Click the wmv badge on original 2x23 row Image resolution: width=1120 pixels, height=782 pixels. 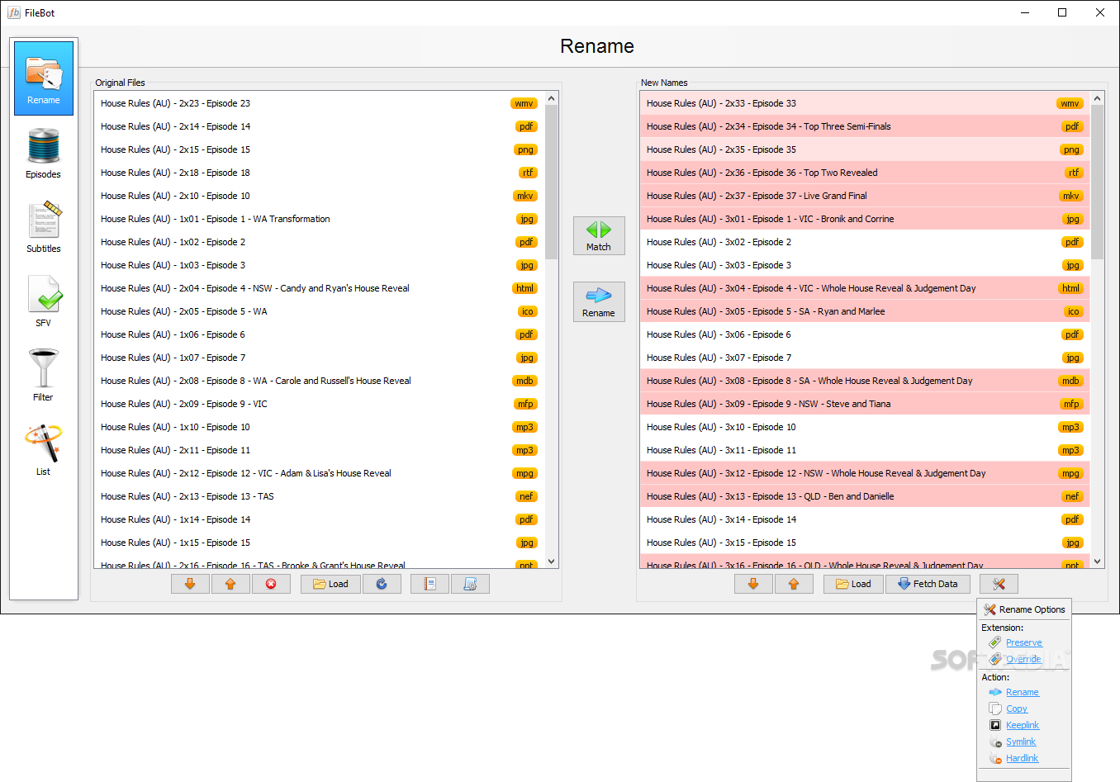click(x=524, y=103)
